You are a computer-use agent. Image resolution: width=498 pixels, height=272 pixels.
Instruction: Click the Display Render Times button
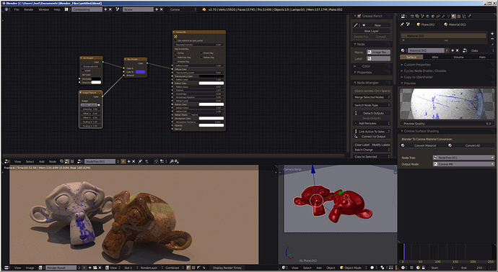click(227, 268)
